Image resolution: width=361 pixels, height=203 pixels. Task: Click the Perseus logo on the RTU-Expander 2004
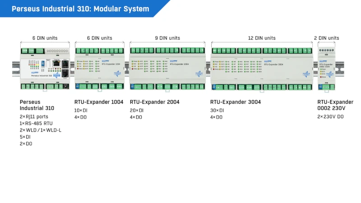(x=199, y=74)
